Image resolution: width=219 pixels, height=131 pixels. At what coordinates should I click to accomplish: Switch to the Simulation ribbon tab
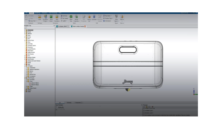point(45,13)
